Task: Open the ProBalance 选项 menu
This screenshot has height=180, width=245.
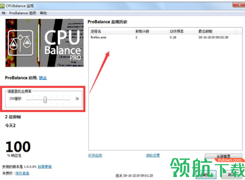Action: [x=23, y=13]
